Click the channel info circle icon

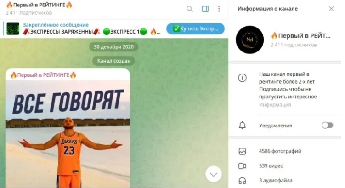click(242, 78)
